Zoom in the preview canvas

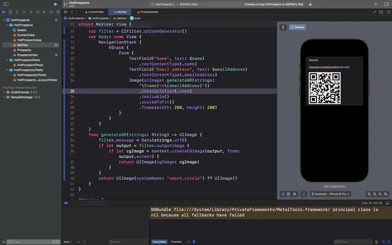(x=386, y=194)
